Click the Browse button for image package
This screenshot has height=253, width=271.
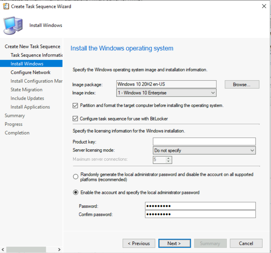click(241, 84)
